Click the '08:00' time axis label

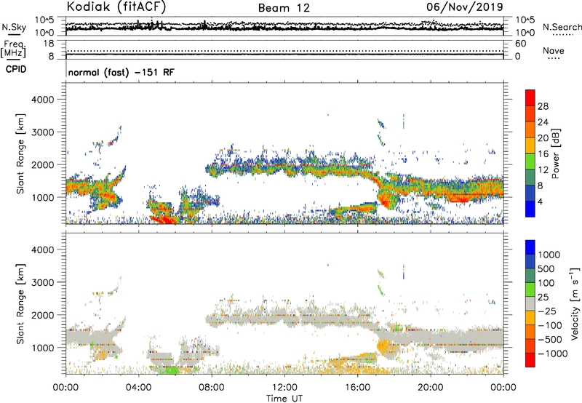pos(212,388)
